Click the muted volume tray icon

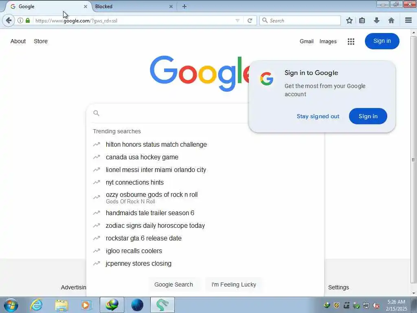pos(376,305)
